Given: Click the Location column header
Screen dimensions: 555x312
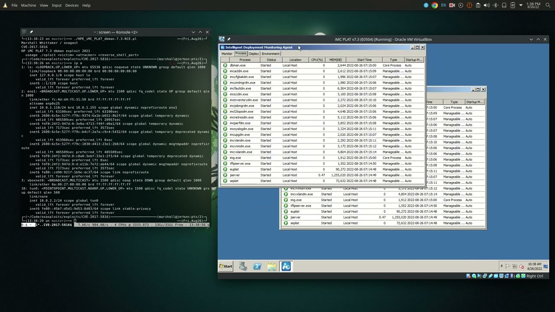Looking at the screenshot, I should 295,60.
